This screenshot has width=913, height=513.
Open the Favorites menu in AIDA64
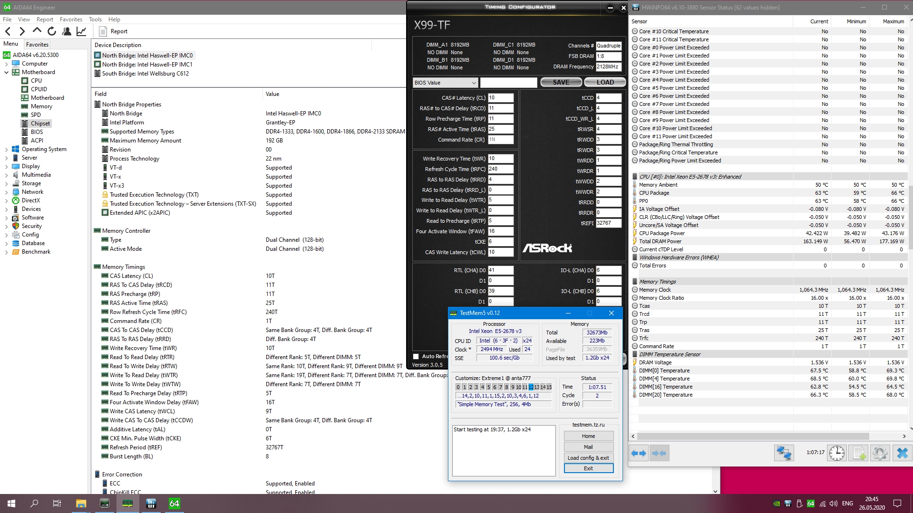[71, 19]
